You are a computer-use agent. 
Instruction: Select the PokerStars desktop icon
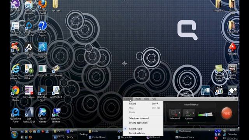(x=232, y=49)
